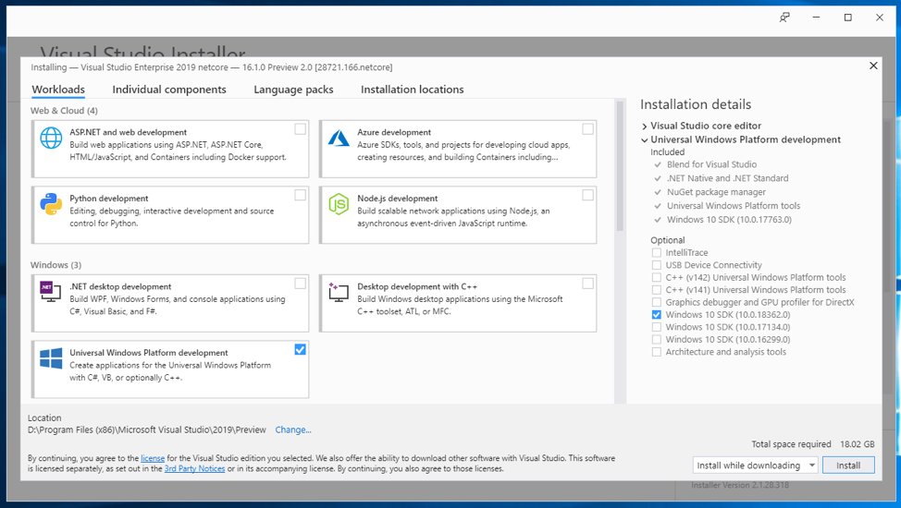
Task: Tick the Desktop development with C++ checkbox
Action: point(587,284)
